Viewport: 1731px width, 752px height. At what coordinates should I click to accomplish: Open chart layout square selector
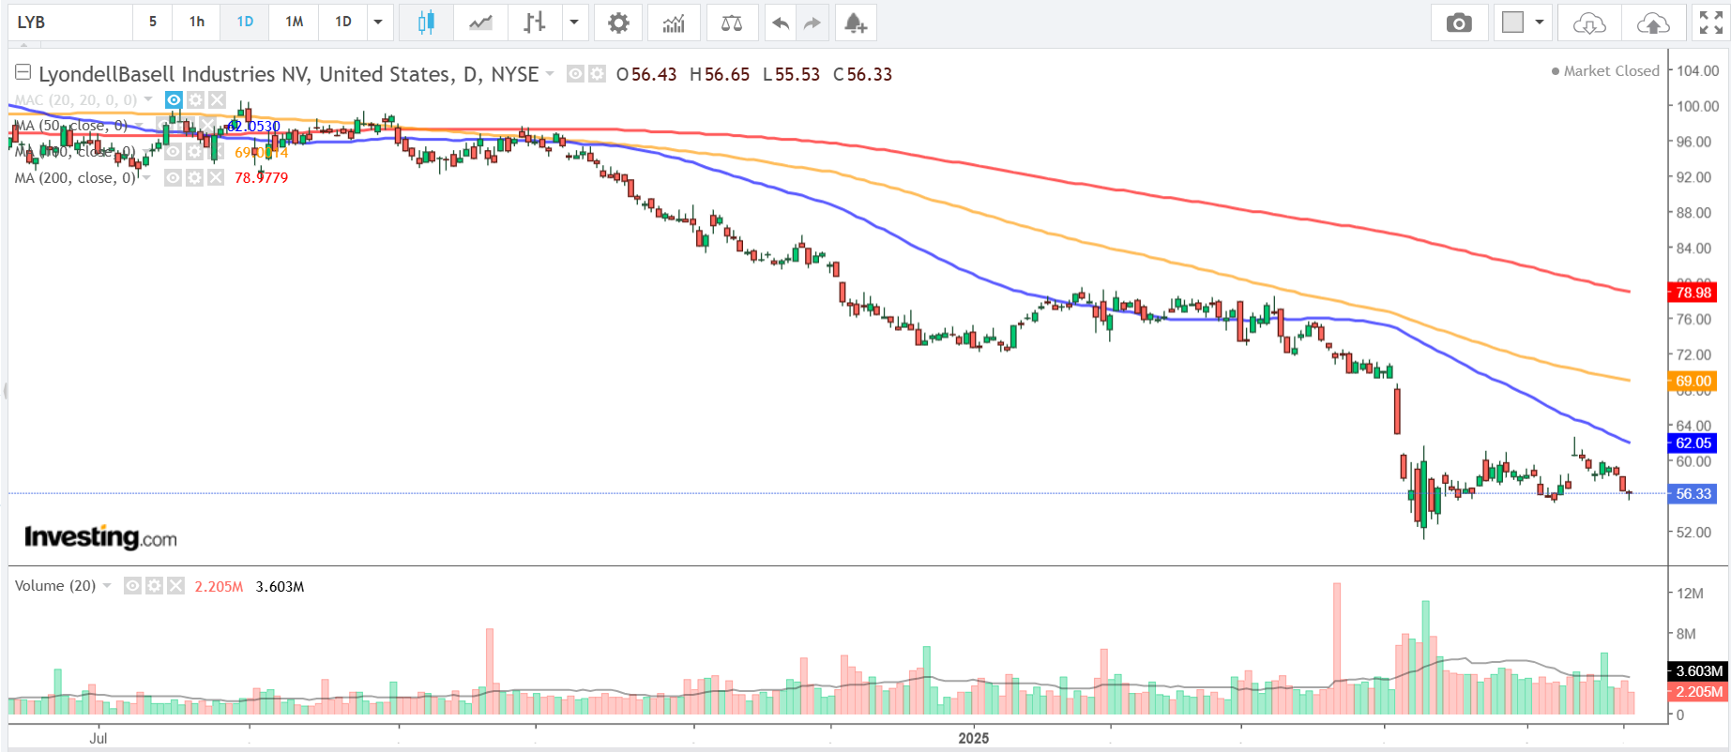(x=1512, y=23)
